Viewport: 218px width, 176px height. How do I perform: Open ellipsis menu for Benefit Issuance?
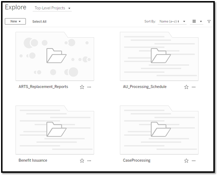point(89,161)
